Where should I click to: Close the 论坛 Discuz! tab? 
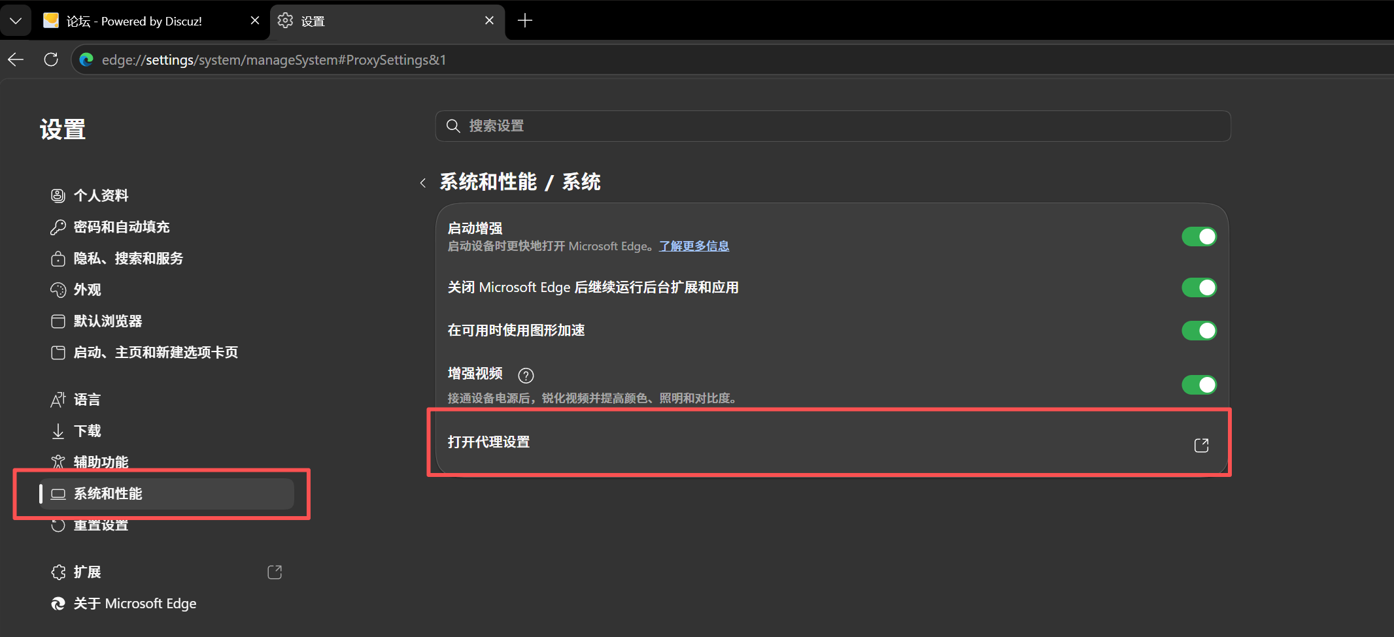[x=255, y=21]
